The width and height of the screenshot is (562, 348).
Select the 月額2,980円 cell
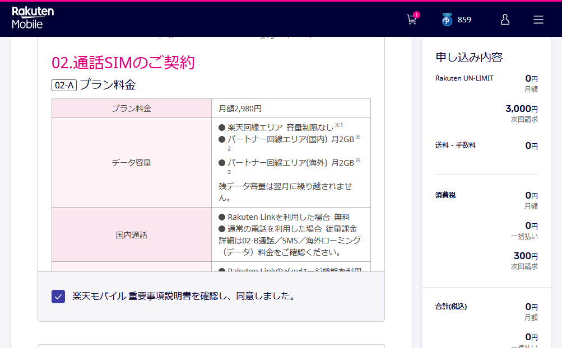(291, 109)
